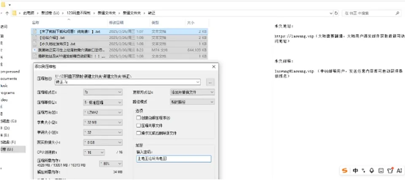405x180 pixels.
Task: Enable the 压缩共享文件 checkbox
Action: 138,126
